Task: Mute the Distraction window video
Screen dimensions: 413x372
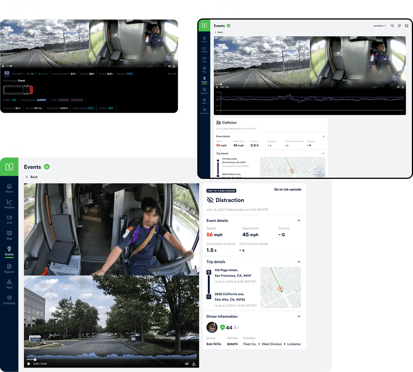Action: [x=187, y=364]
